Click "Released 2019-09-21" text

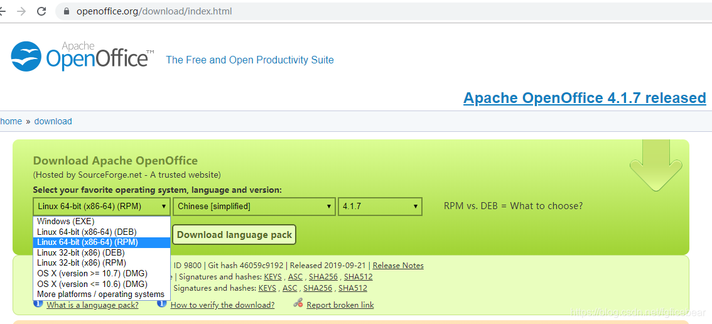(329, 266)
